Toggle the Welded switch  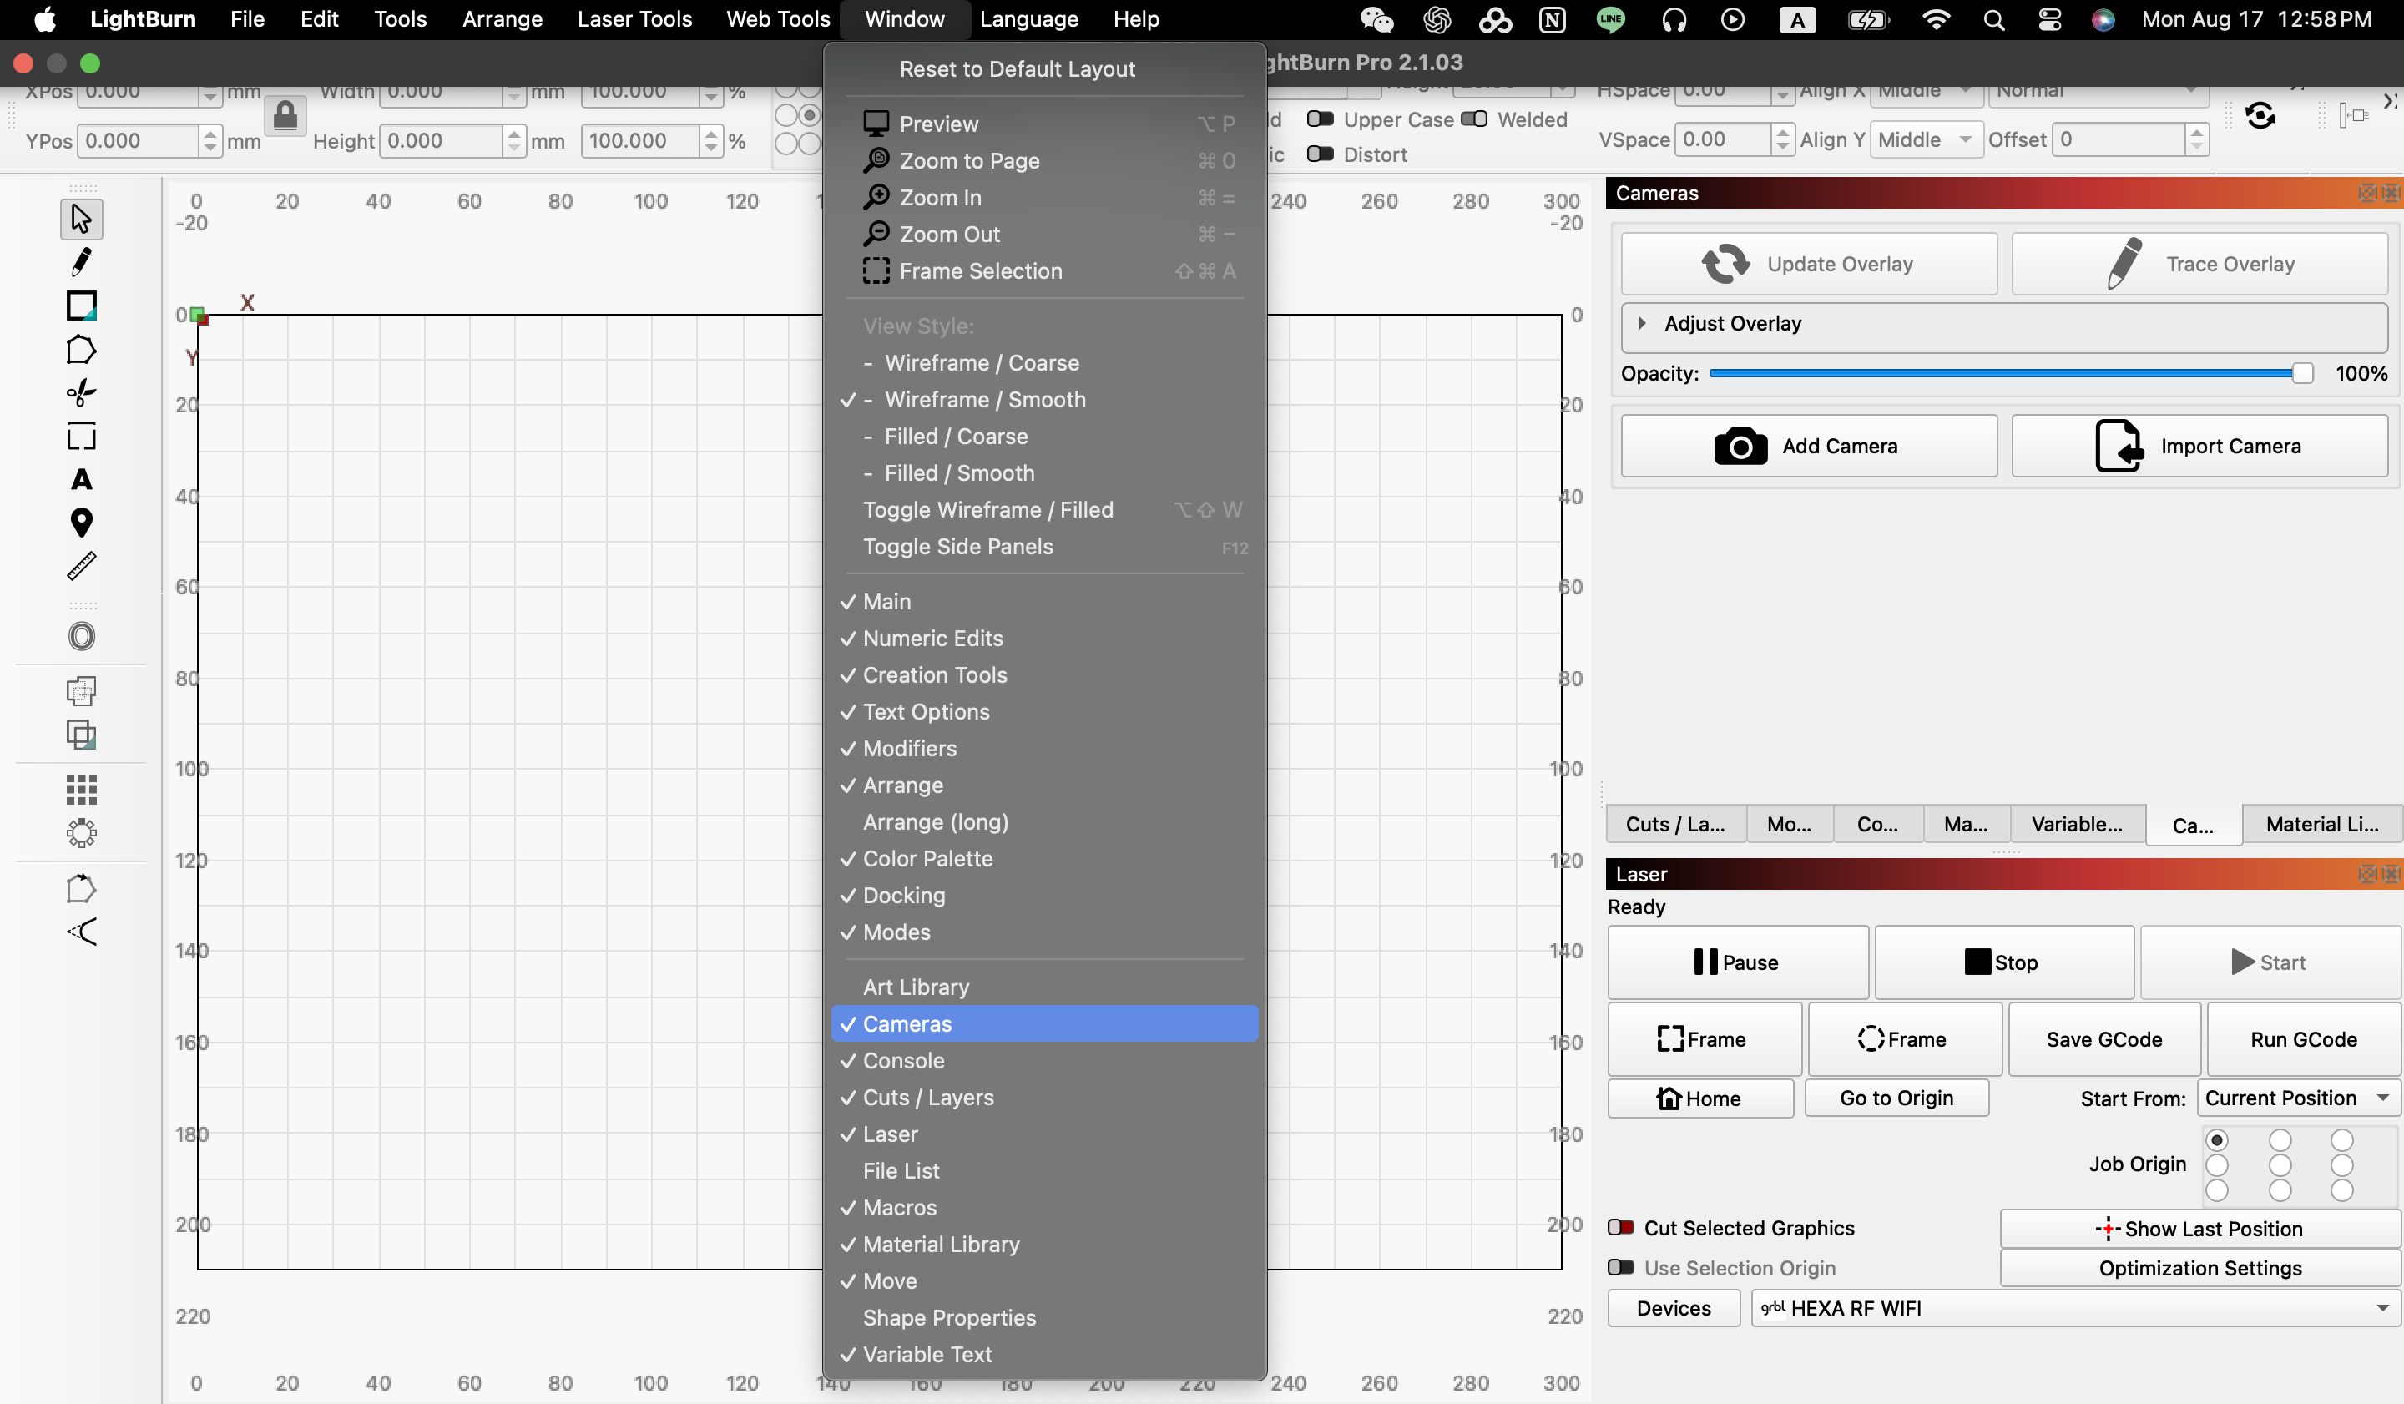point(1474,119)
